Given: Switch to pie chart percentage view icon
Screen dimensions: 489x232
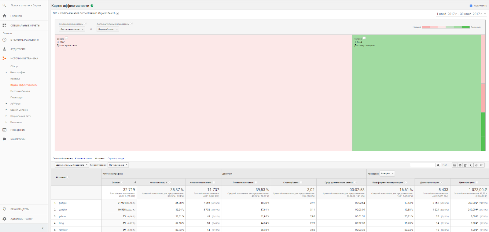Looking at the screenshot, I should point(460,165).
